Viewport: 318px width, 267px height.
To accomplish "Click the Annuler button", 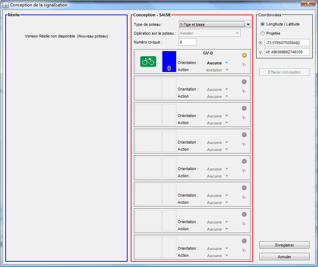I will pos(284,257).
